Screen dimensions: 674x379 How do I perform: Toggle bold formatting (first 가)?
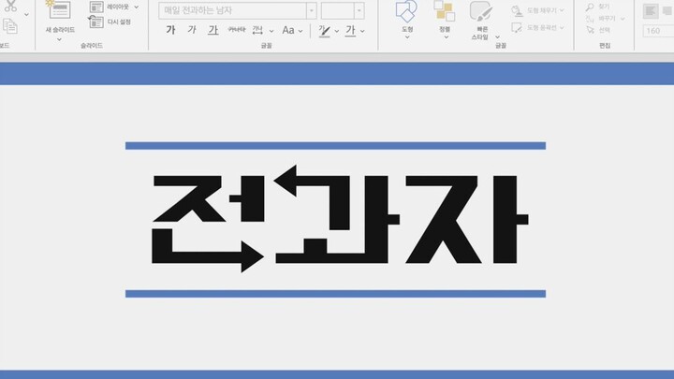[x=170, y=31]
